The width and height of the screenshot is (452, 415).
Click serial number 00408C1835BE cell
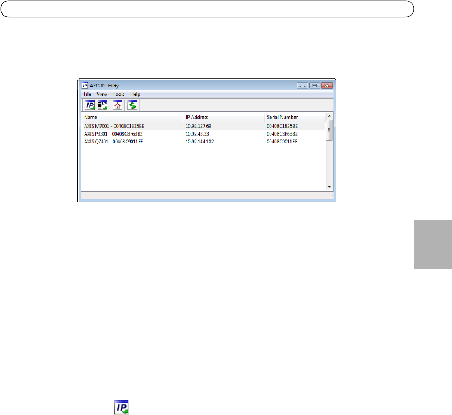click(x=282, y=126)
